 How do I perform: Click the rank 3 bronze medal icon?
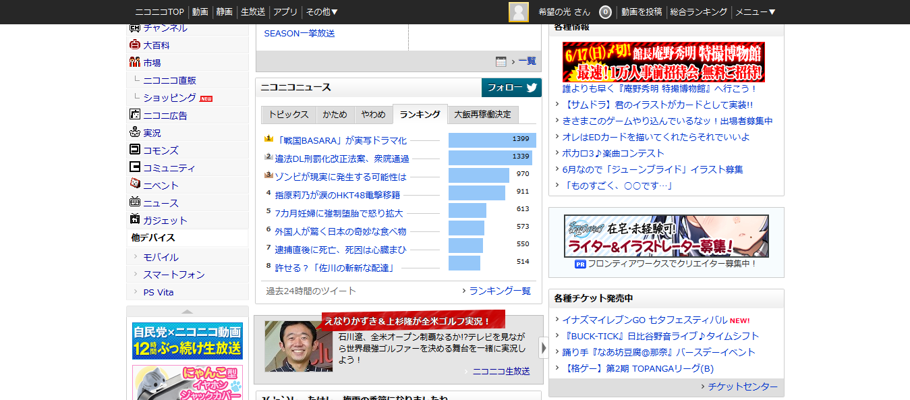tap(268, 175)
